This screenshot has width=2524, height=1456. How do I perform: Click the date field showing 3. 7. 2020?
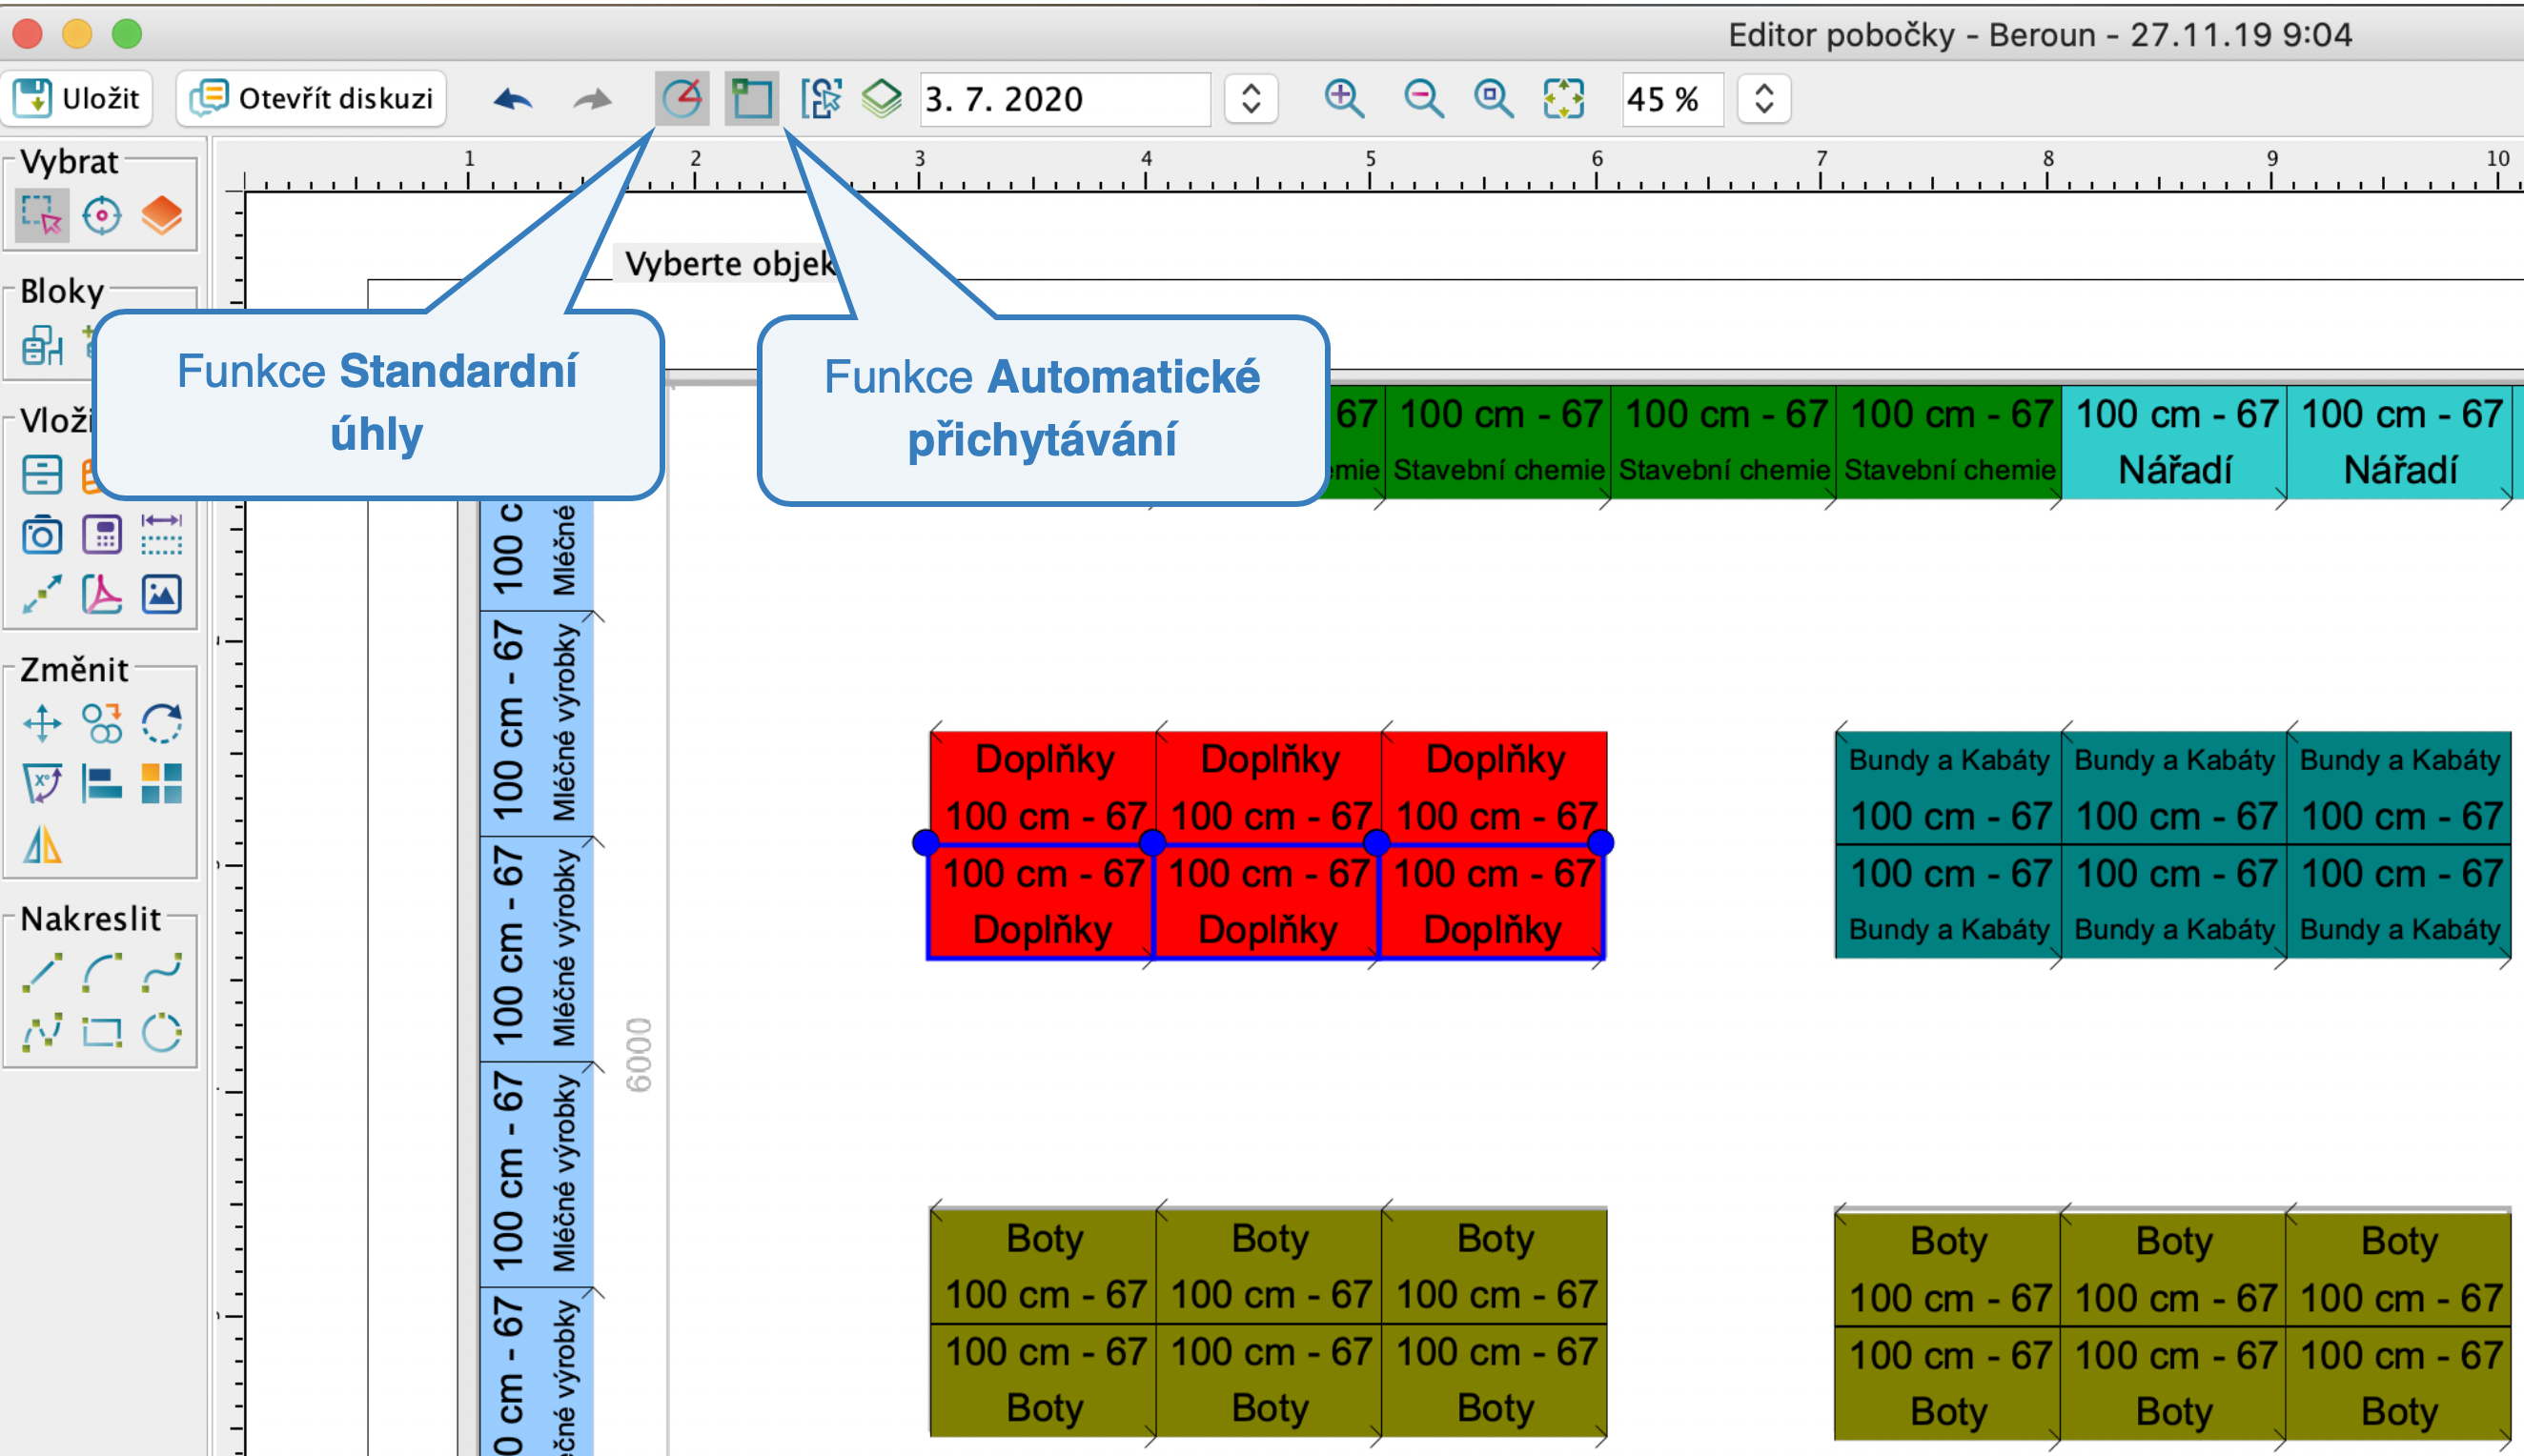pos(1066,99)
